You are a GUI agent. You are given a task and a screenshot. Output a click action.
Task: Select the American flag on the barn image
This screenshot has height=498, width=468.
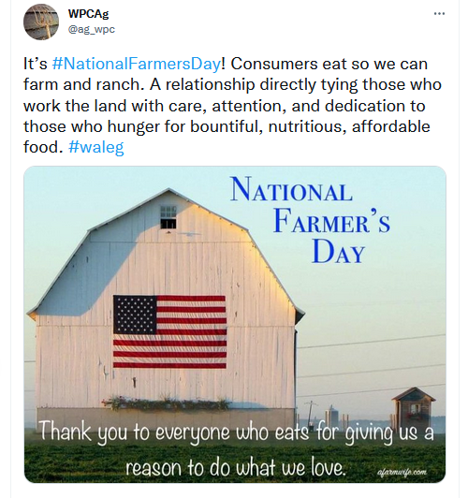(x=169, y=331)
